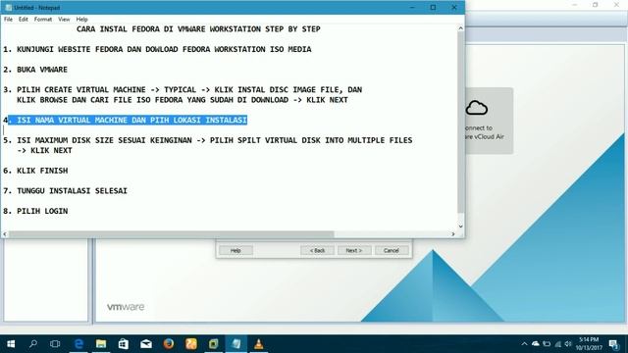Click Notepad icon in title bar
628x353 pixels.
[x=8, y=8]
